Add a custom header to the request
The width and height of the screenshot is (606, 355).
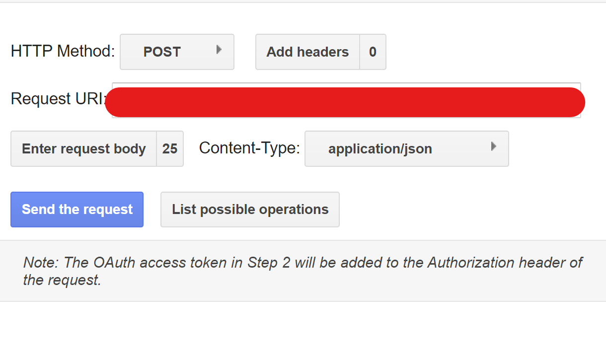tap(307, 52)
